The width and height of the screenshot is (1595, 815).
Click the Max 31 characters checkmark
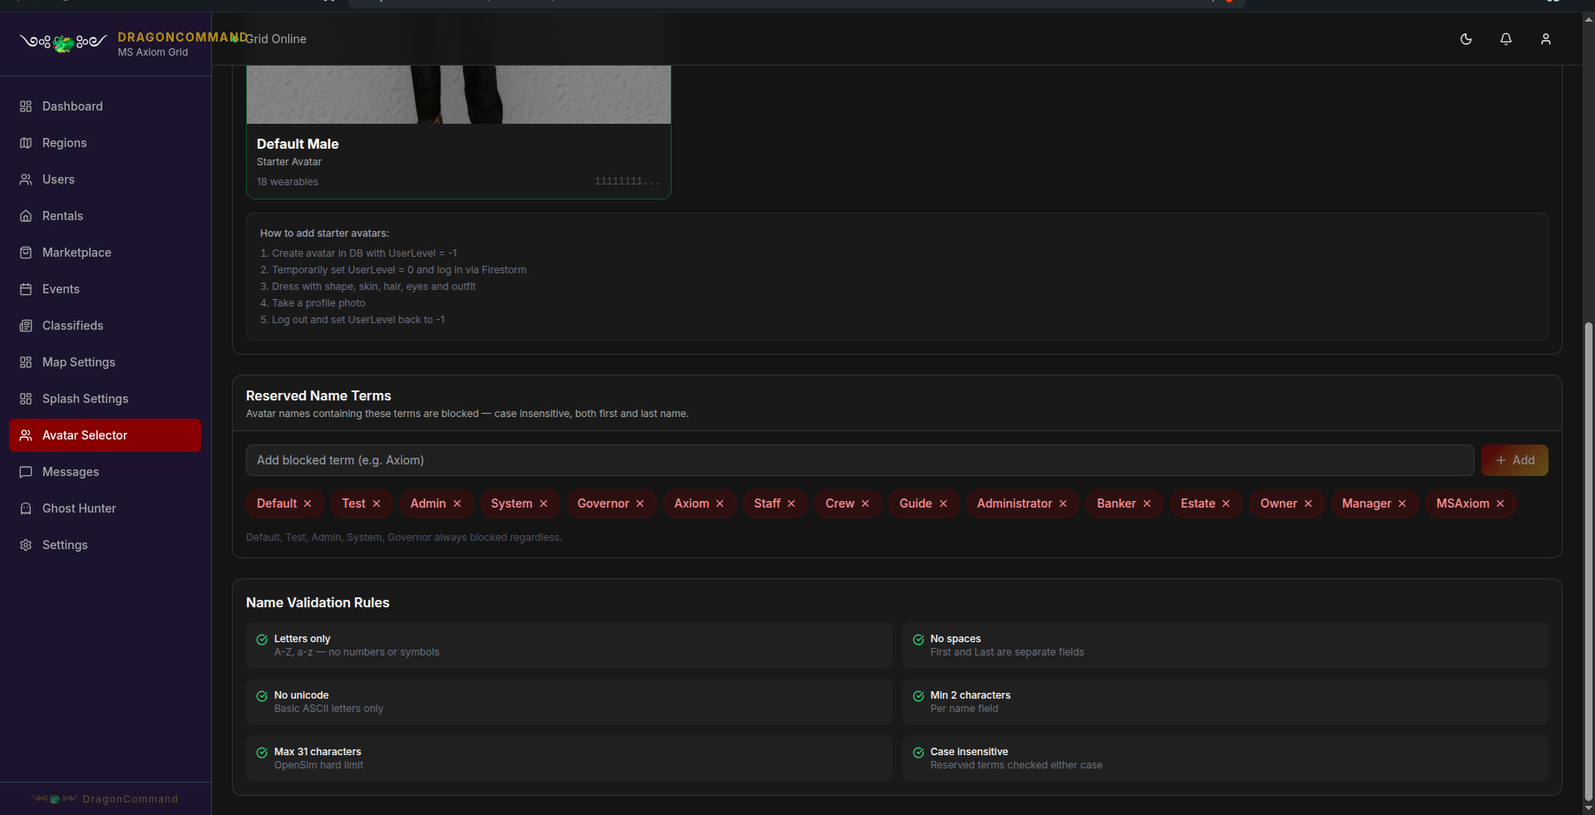[x=262, y=753]
